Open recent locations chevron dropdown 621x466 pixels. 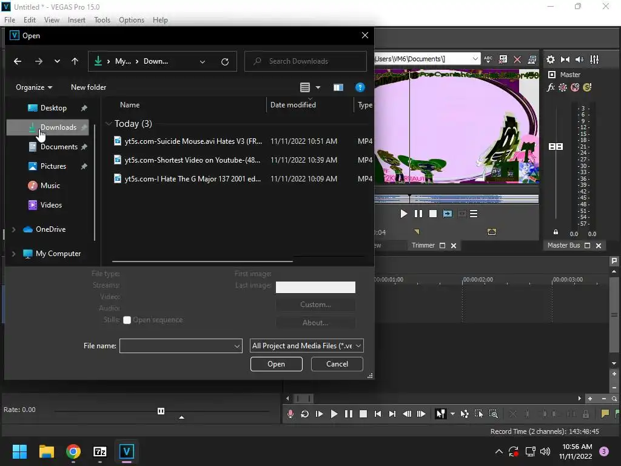click(58, 61)
